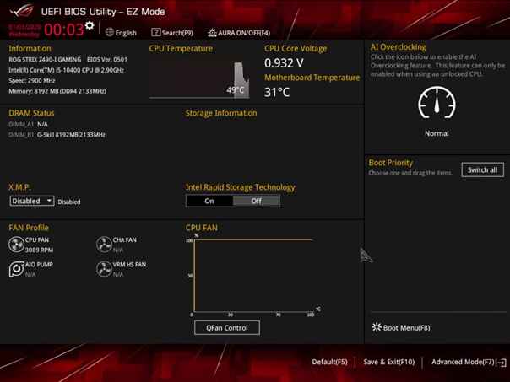Click the ROG logo
510x382 pixels.
pos(22,11)
